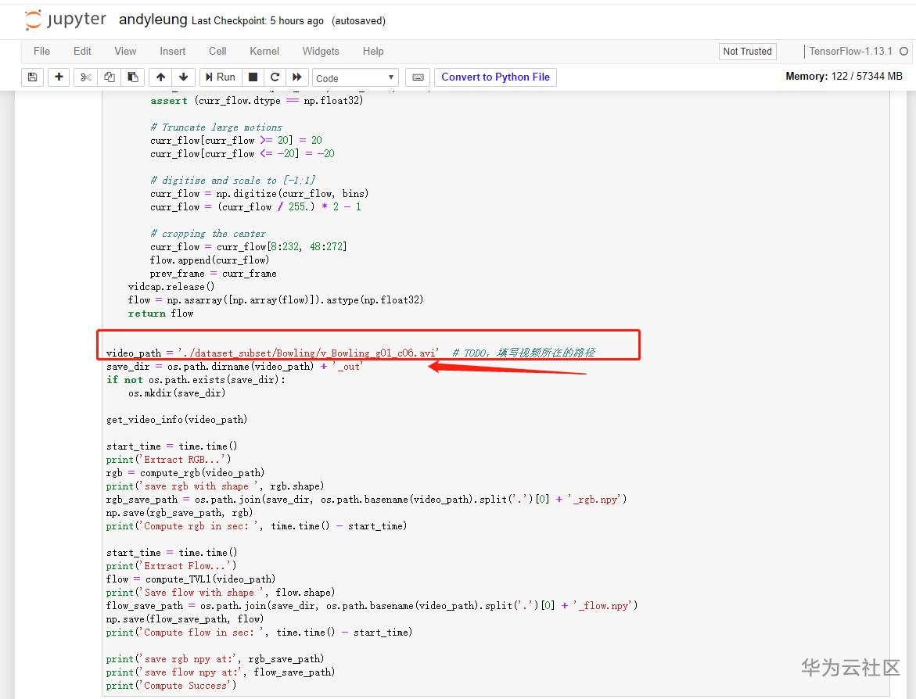
Task: Open the View menu
Action: (x=125, y=51)
